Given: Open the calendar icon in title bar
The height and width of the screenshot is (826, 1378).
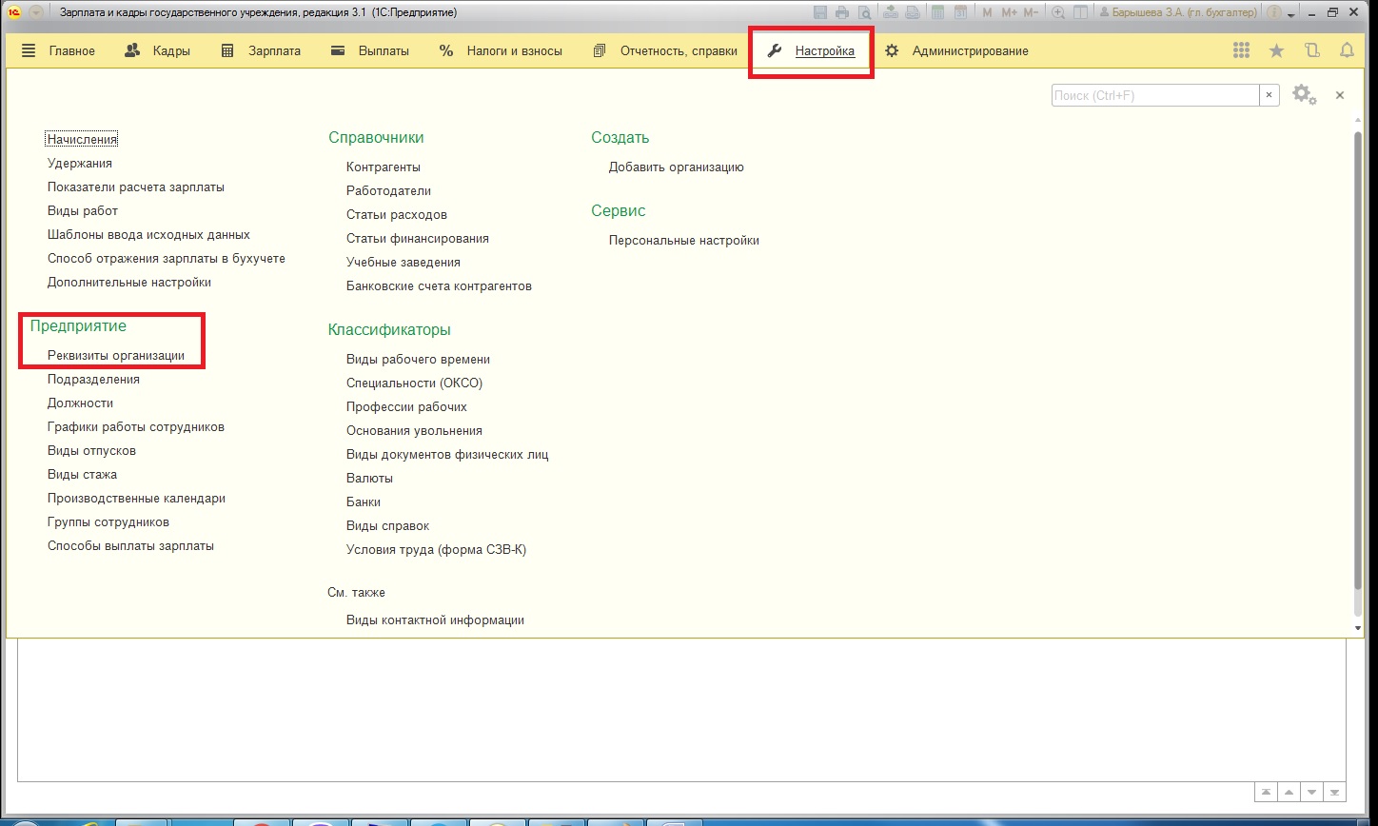Looking at the screenshot, I should tap(960, 13).
